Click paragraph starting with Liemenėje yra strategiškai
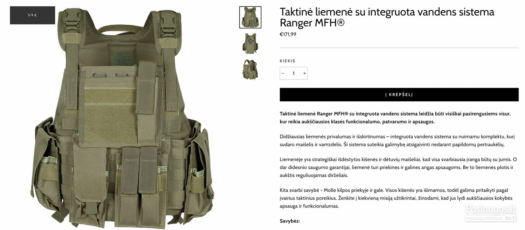Image resolution: width=525 pixels, height=230 pixels. point(398,167)
